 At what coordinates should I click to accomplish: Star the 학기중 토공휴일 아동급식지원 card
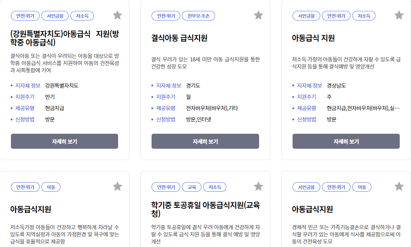[x=258, y=186]
